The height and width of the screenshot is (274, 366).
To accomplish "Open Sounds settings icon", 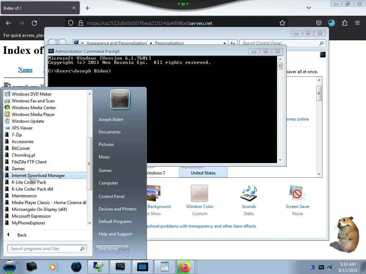I will point(249,194).
